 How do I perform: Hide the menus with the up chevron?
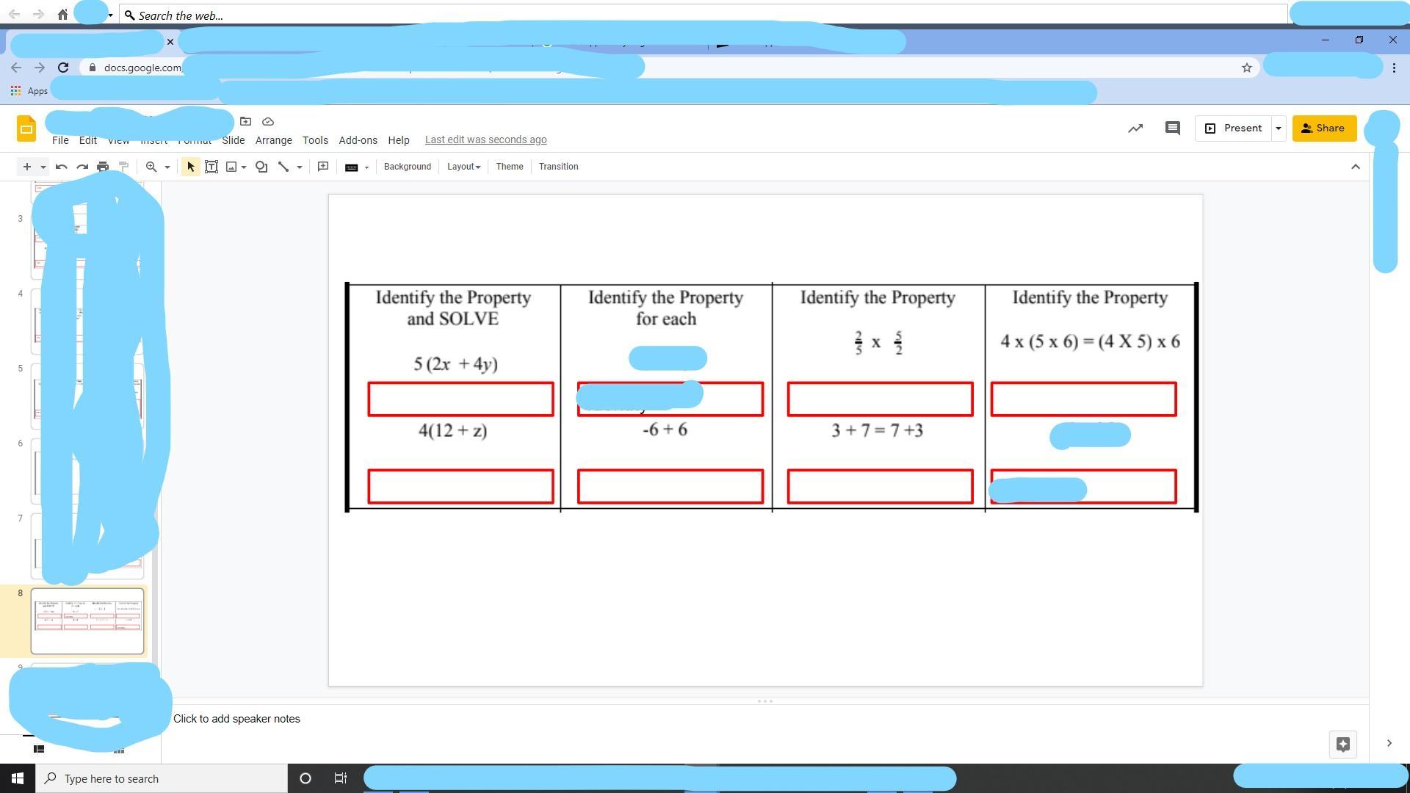pyautogui.click(x=1356, y=167)
